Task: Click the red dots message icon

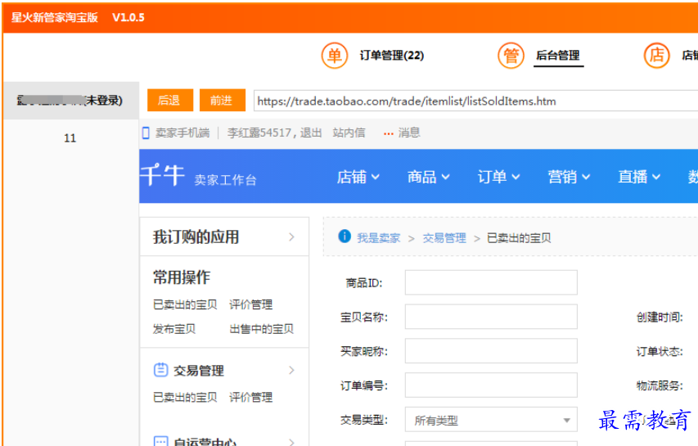Action: tap(388, 133)
